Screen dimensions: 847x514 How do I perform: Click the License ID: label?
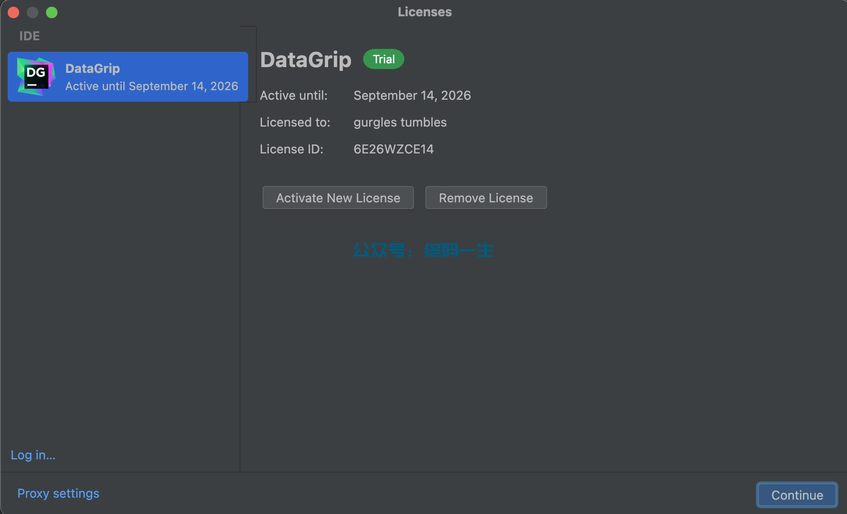click(291, 149)
